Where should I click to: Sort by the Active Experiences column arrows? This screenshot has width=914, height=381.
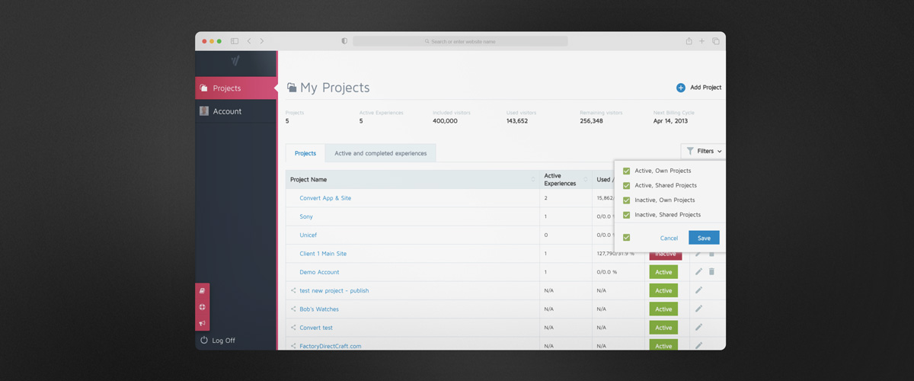click(586, 180)
